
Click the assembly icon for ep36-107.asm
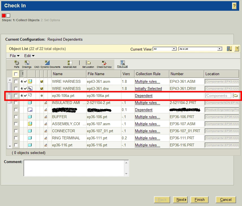(x=30, y=124)
